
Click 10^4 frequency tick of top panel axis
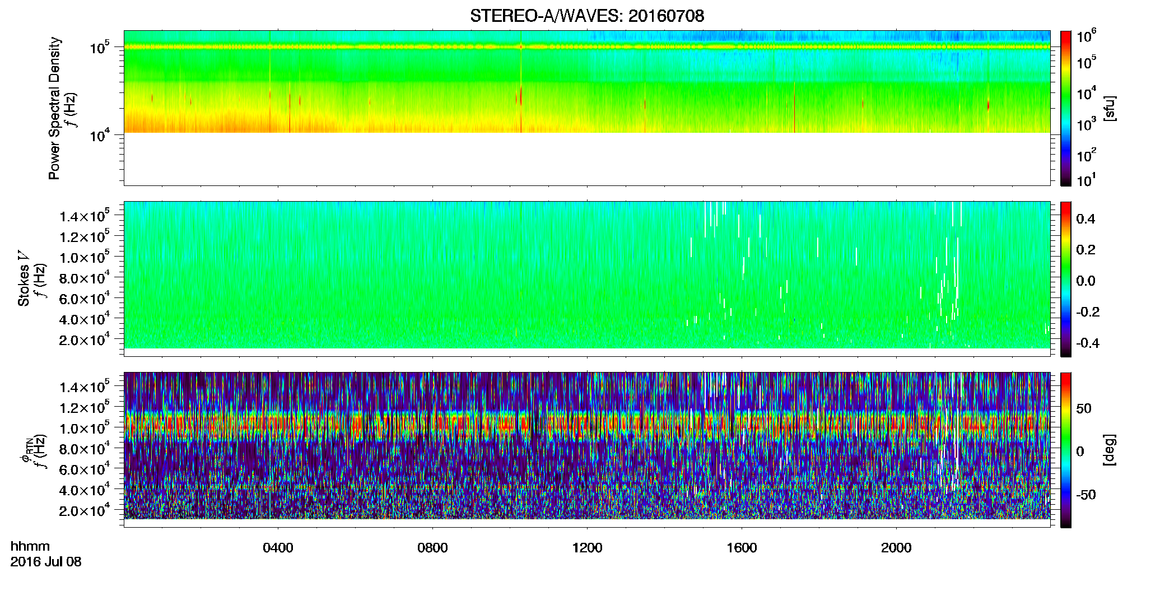click(100, 134)
